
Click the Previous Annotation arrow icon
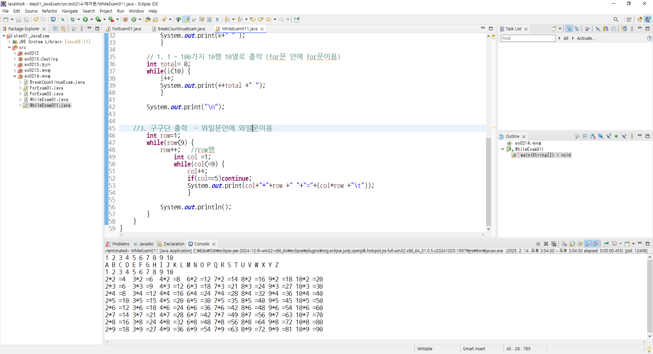click(240, 19)
